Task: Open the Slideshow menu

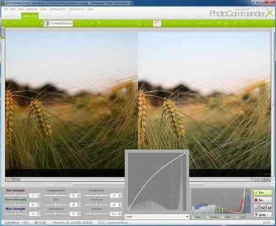Action: (32, 9)
